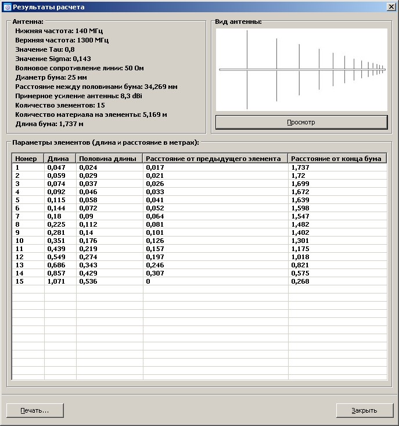Click the app icon in the title bar

8,7
